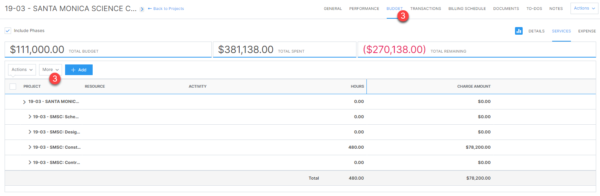
Task: Expand the 19-03 - SMSC: Desig... phase row
Action: [30, 132]
